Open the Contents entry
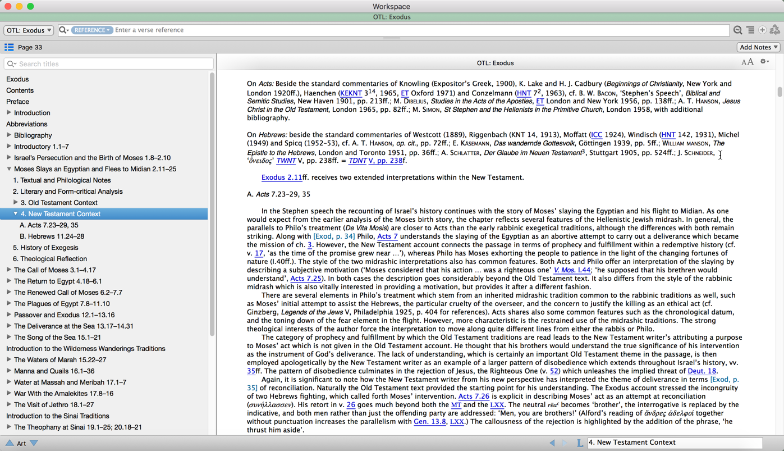 pos(20,90)
